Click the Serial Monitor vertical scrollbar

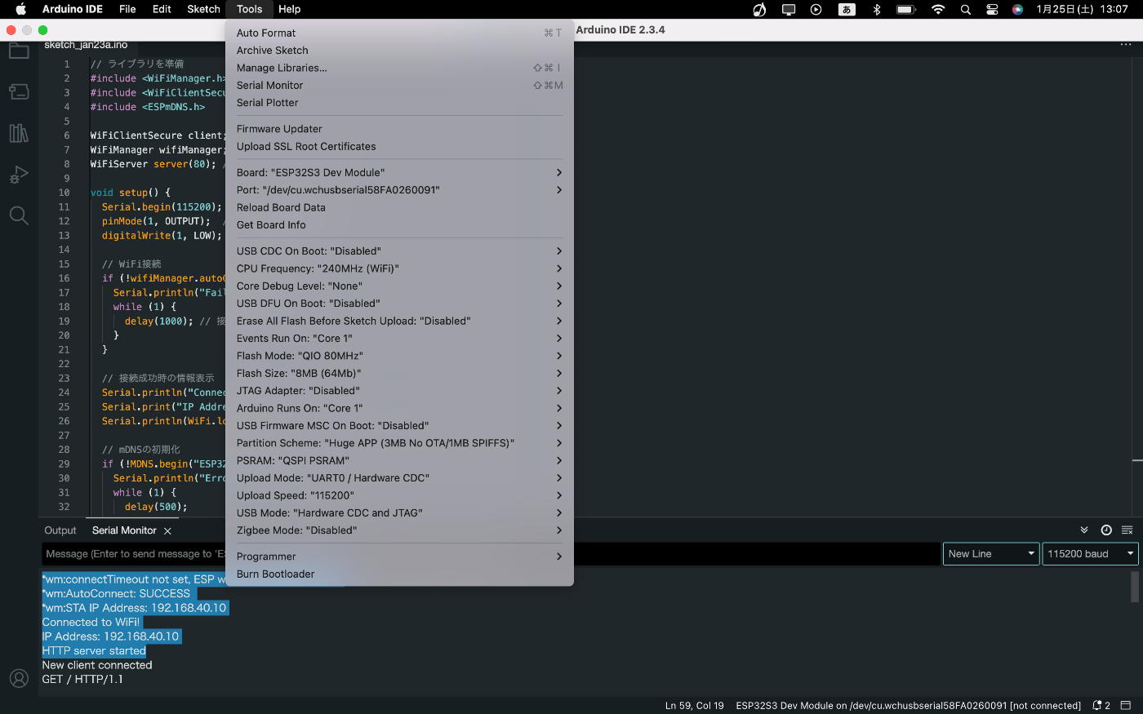[1135, 587]
